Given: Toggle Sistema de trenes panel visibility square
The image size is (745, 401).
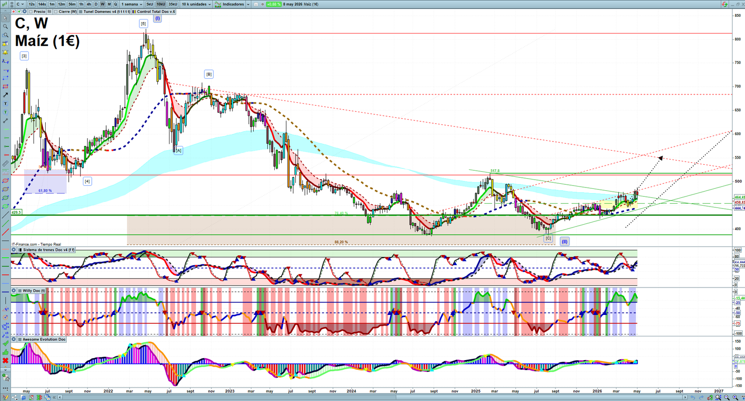Looking at the screenshot, I should click(x=20, y=250).
